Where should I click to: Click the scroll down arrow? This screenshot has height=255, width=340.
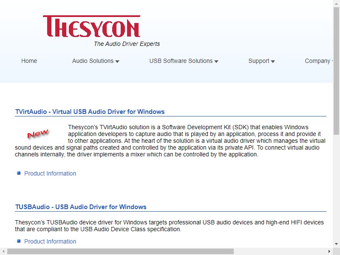pyautogui.click(x=336, y=244)
